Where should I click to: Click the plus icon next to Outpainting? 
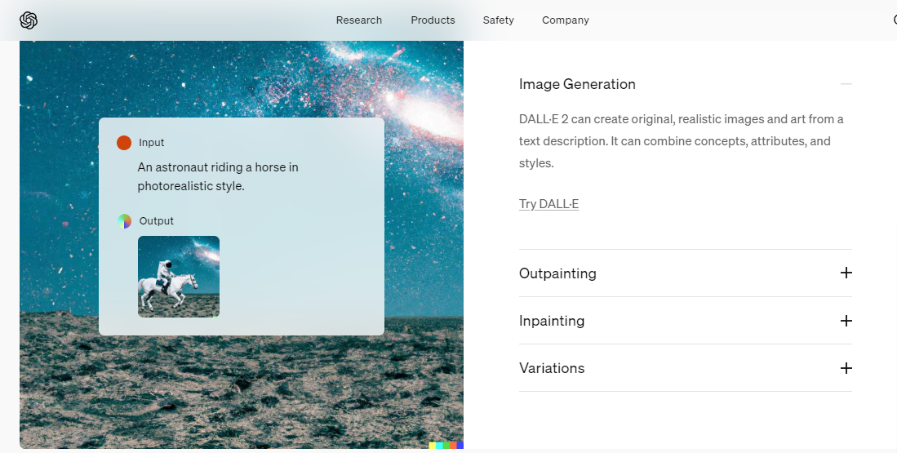coord(846,273)
